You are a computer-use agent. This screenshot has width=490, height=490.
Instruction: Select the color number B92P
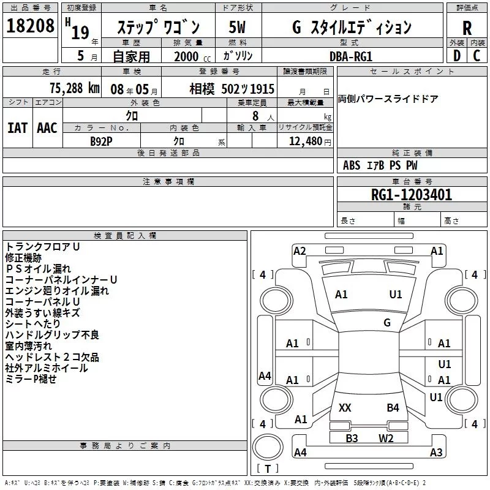(x=101, y=141)
